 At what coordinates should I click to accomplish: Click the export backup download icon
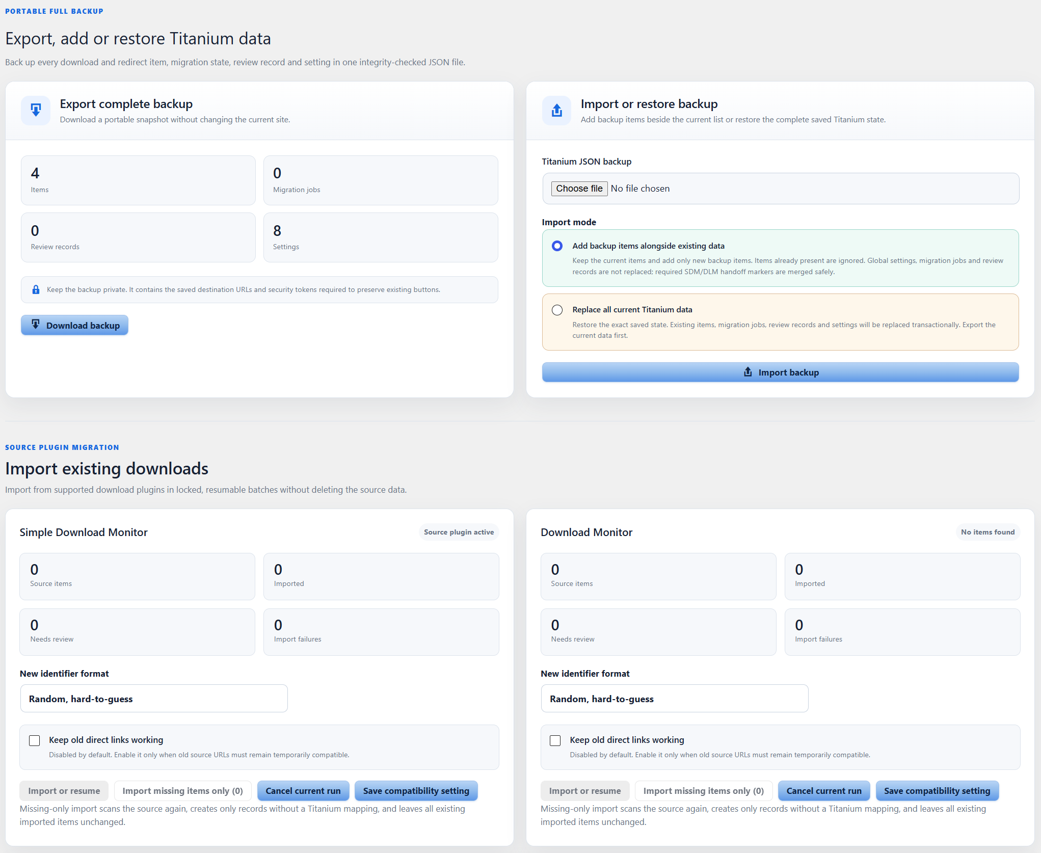pyautogui.click(x=36, y=110)
